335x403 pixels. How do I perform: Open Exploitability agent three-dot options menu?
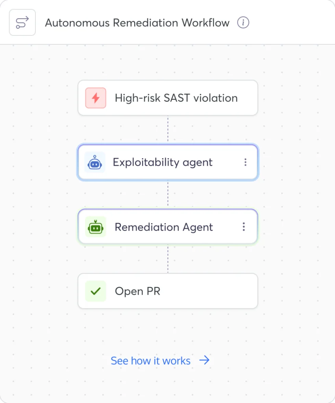[x=246, y=162]
